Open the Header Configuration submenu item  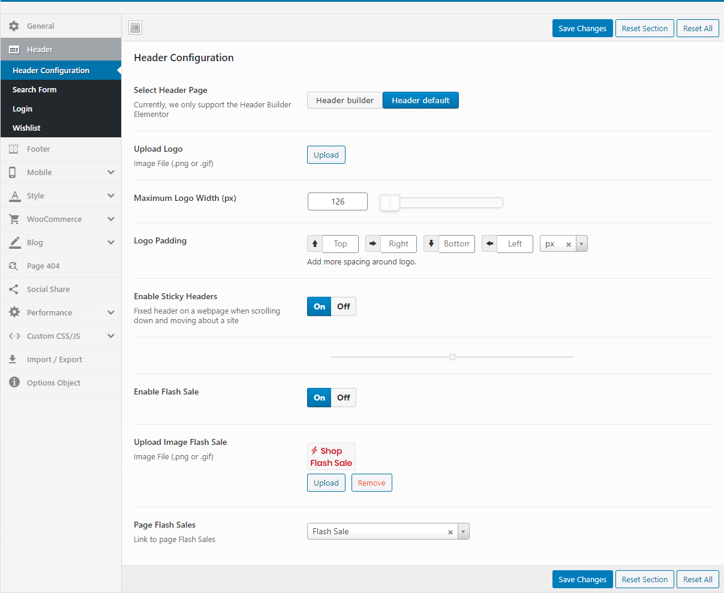(61, 70)
